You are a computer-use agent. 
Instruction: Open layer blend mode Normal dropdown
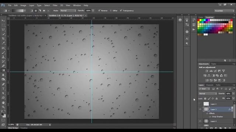208,93
